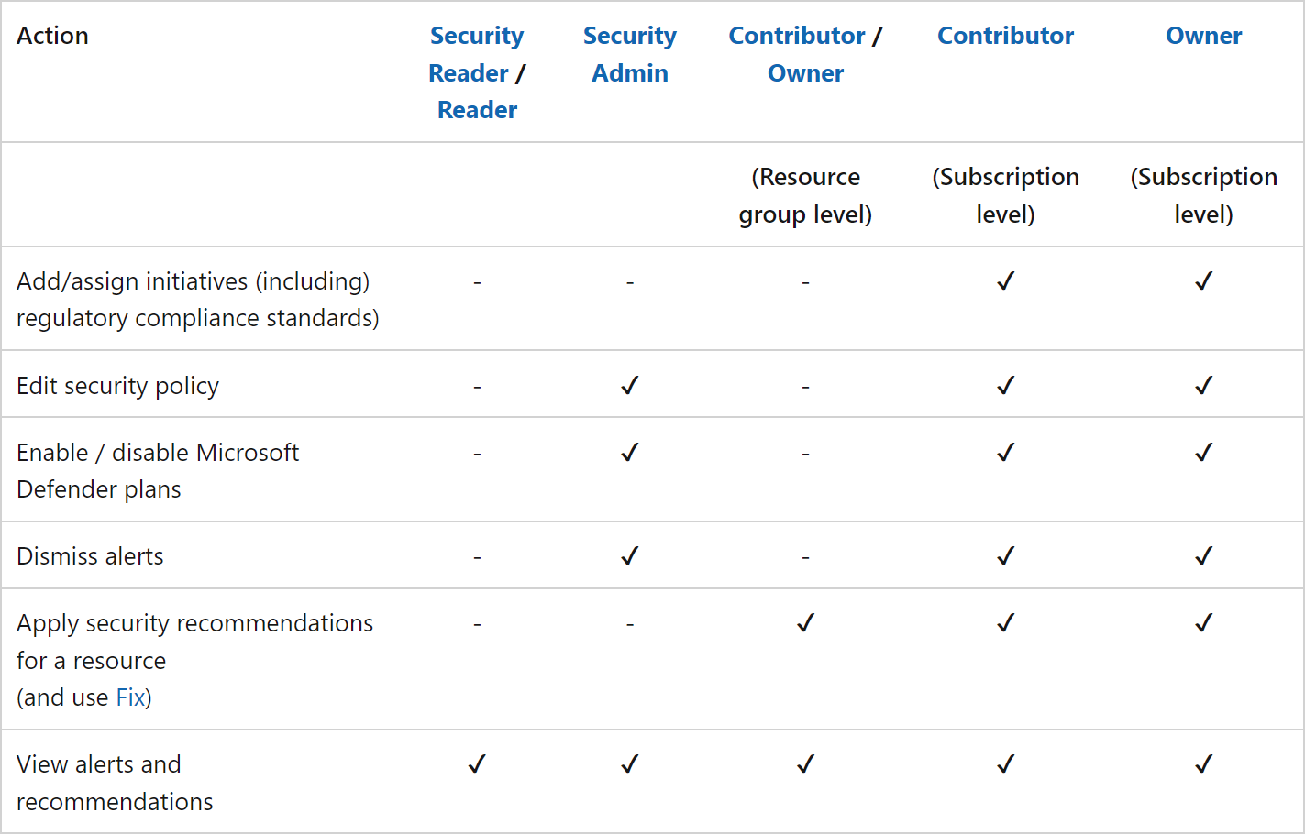Click the Reader link under Security Reader
1305x834 pixels.
pos(477,110)
